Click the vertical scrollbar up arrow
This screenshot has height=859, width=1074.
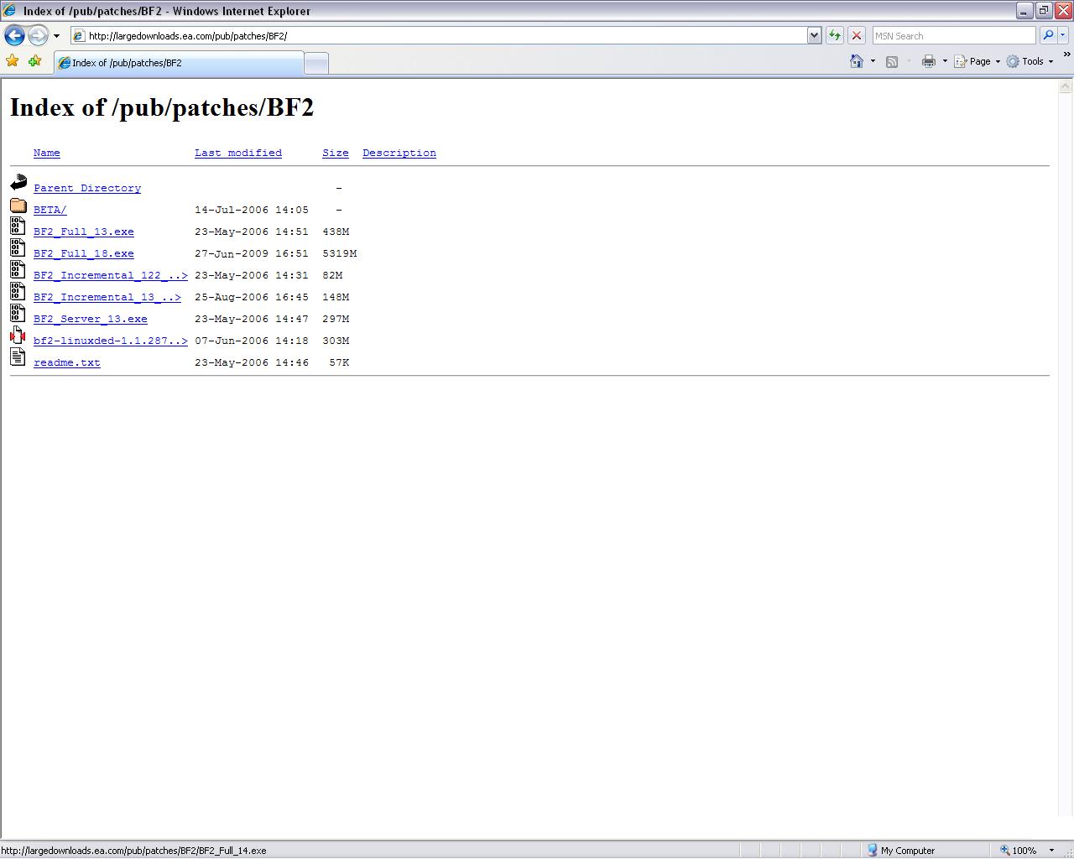click(1066, 86)
